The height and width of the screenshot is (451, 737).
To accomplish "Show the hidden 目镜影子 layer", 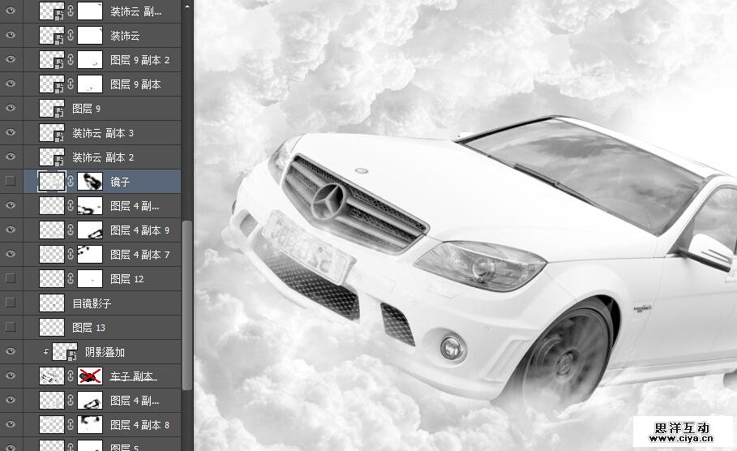I will pyautogui.click(x=11, y=303).
